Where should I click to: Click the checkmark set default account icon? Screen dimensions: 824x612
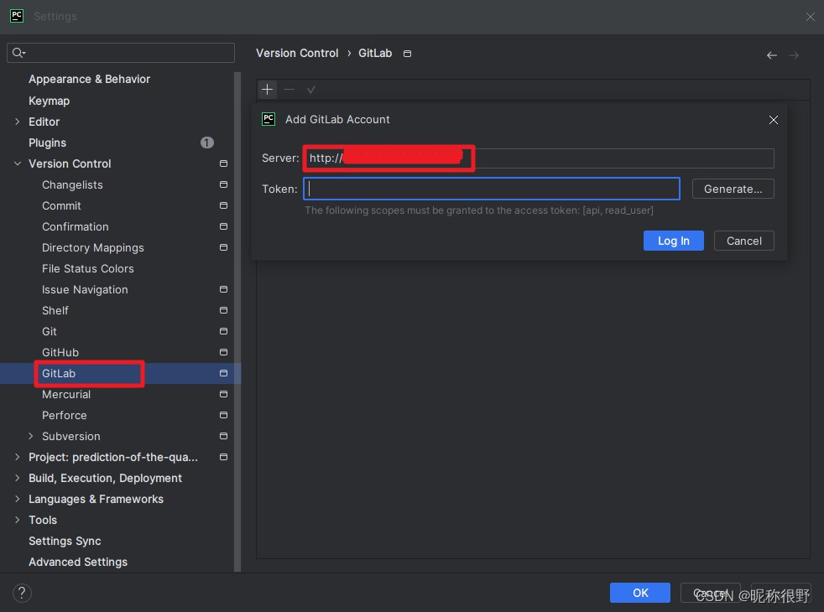point(311,90)
